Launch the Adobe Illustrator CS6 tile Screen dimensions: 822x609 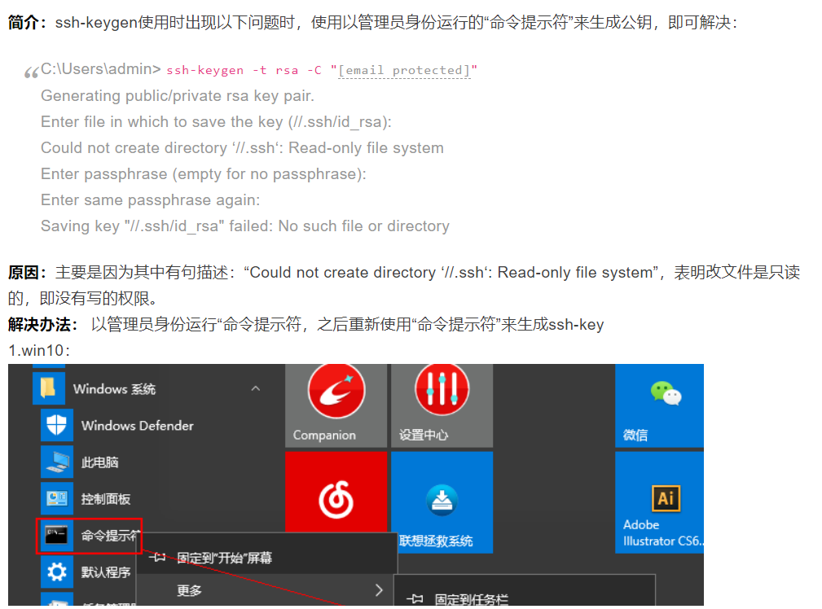[x=660, y=502]
